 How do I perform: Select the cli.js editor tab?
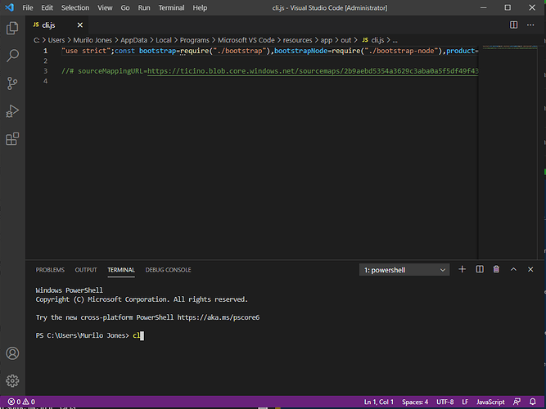(47, 25)
